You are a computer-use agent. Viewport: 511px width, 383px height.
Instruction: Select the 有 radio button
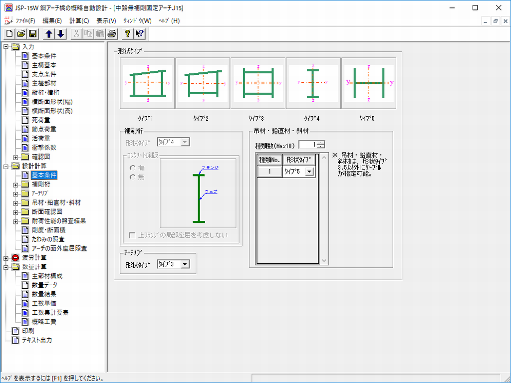(133, 168)
